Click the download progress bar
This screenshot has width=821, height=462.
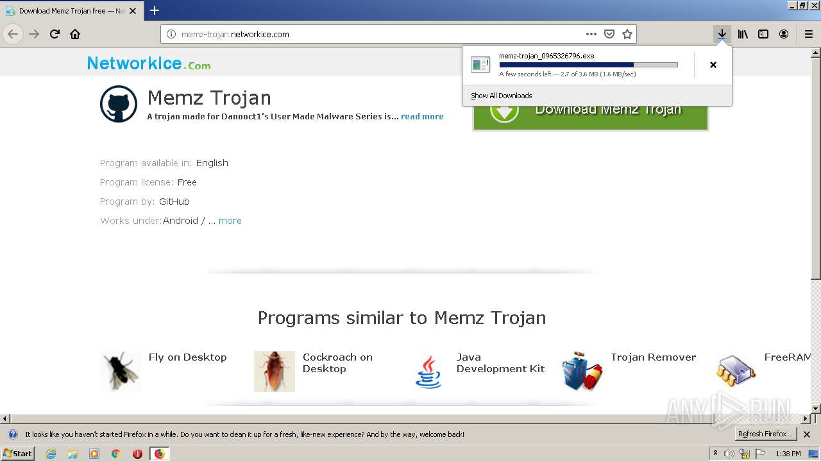[x=588, y=65]
